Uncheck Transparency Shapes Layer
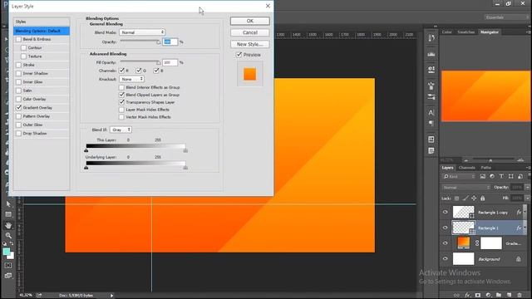 121,102
